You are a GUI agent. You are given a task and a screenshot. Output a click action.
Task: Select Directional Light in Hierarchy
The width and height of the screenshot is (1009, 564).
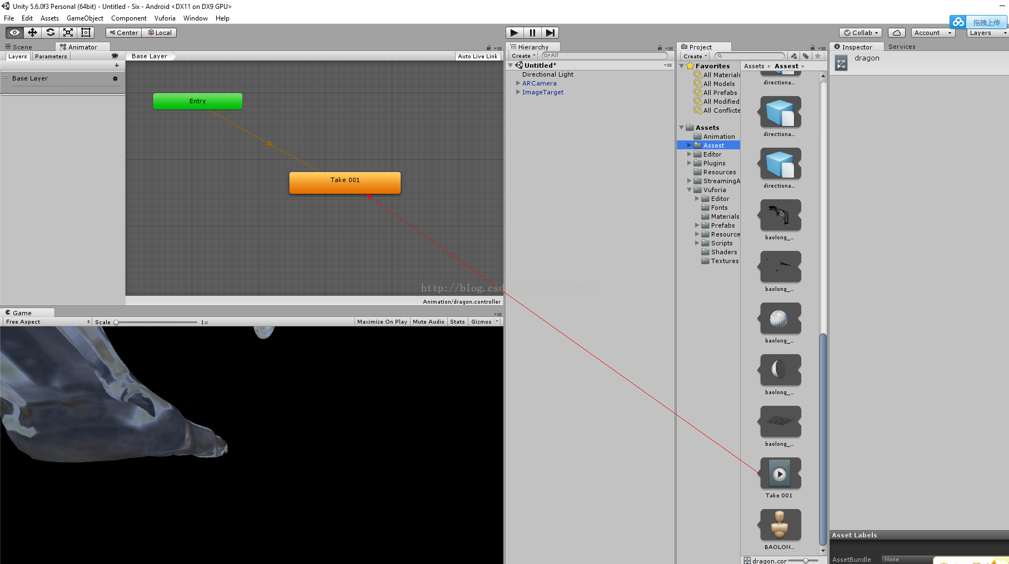548,74
